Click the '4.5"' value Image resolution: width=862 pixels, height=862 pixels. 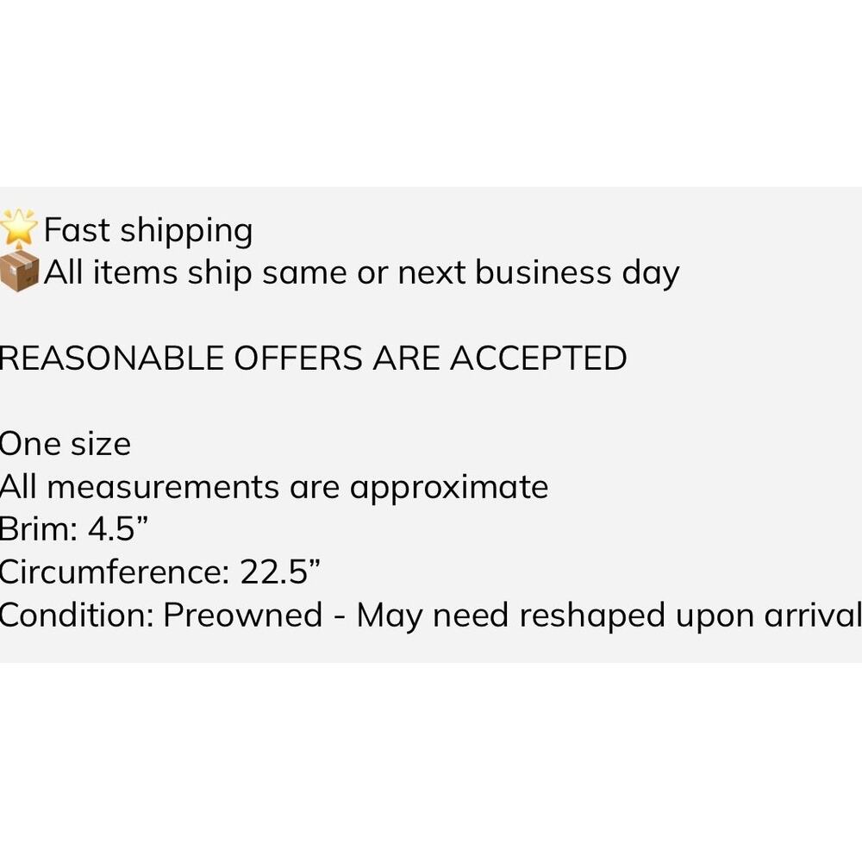coord(119,529)
